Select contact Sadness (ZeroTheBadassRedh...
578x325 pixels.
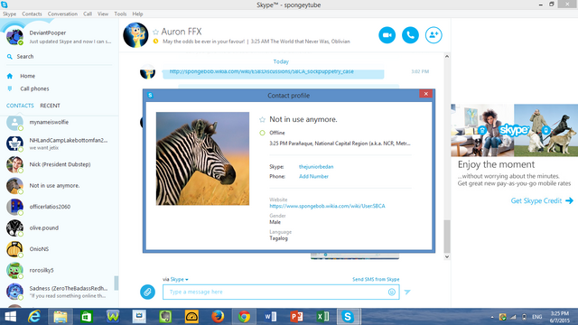click(x=59, y=292)
